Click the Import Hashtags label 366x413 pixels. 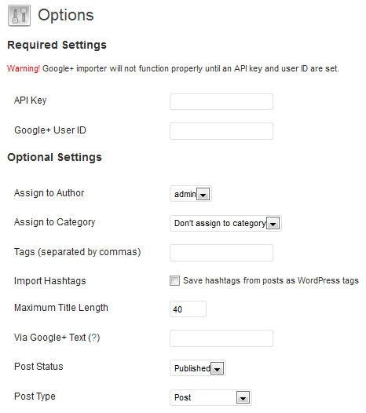(50, 281)
